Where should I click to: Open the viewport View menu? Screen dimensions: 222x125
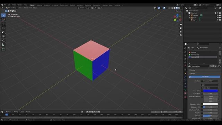[x=21, y=8]
